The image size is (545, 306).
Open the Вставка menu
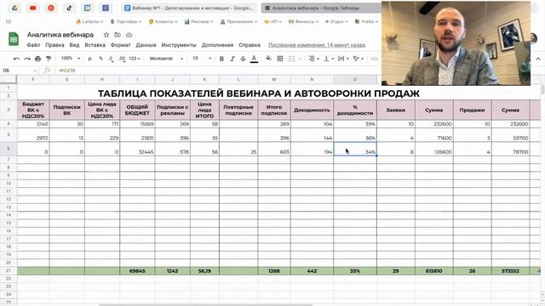point(95,45)
